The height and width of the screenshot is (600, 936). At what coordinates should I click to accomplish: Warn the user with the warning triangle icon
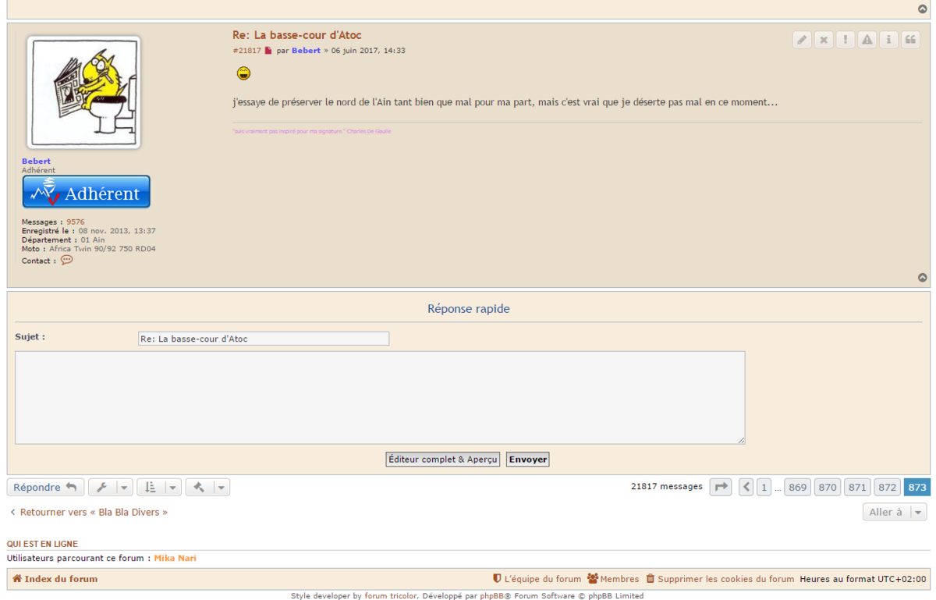867,39
